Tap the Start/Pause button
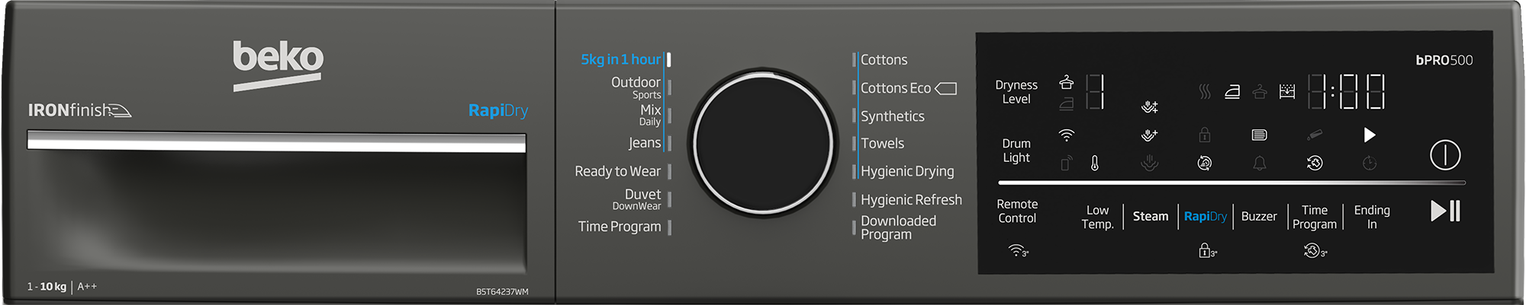 pos(1445,211)
